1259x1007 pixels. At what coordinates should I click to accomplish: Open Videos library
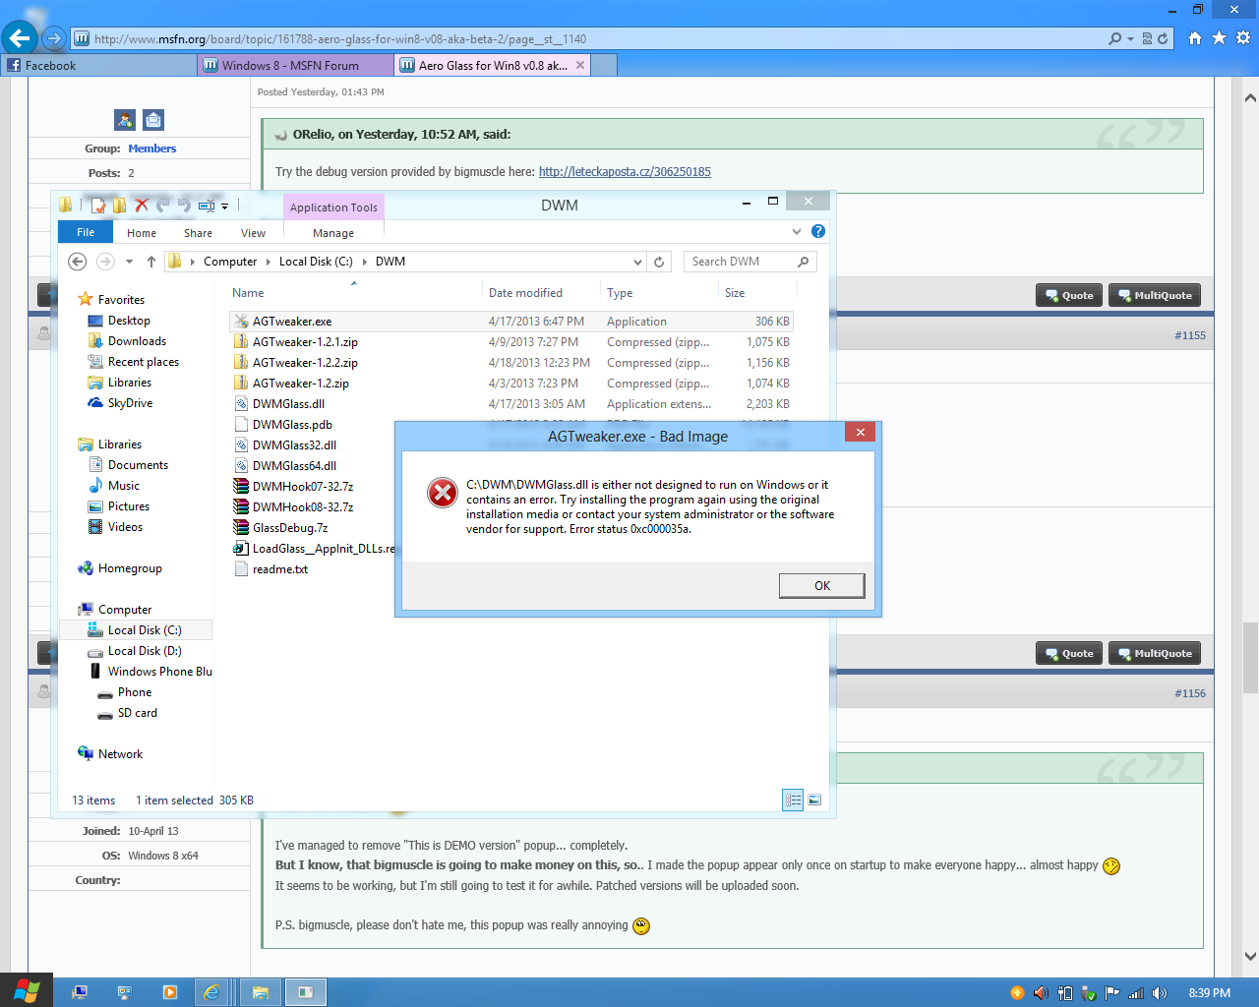[125, 527]
